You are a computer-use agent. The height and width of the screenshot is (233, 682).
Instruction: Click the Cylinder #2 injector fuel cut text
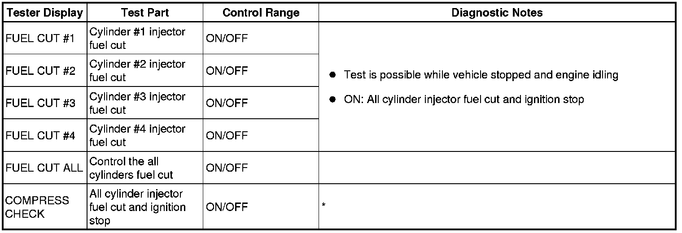tap(137, 71)
